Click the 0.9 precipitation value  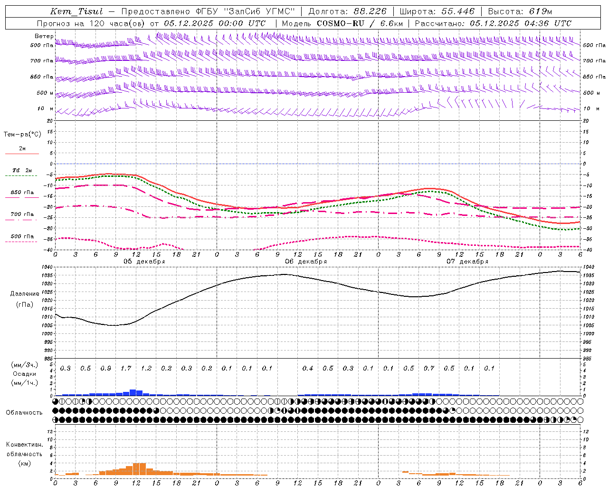tap(105, 369)
